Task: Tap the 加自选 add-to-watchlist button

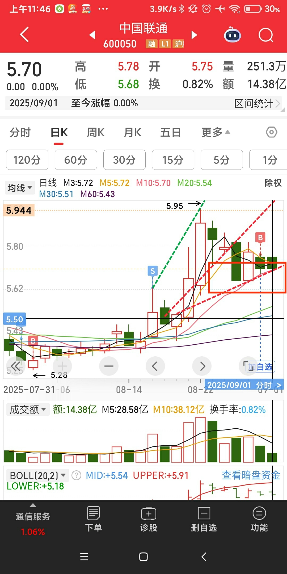Action: pos(260,367)
